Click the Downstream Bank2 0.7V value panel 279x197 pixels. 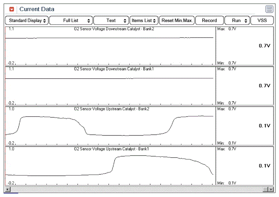point(245,46)
